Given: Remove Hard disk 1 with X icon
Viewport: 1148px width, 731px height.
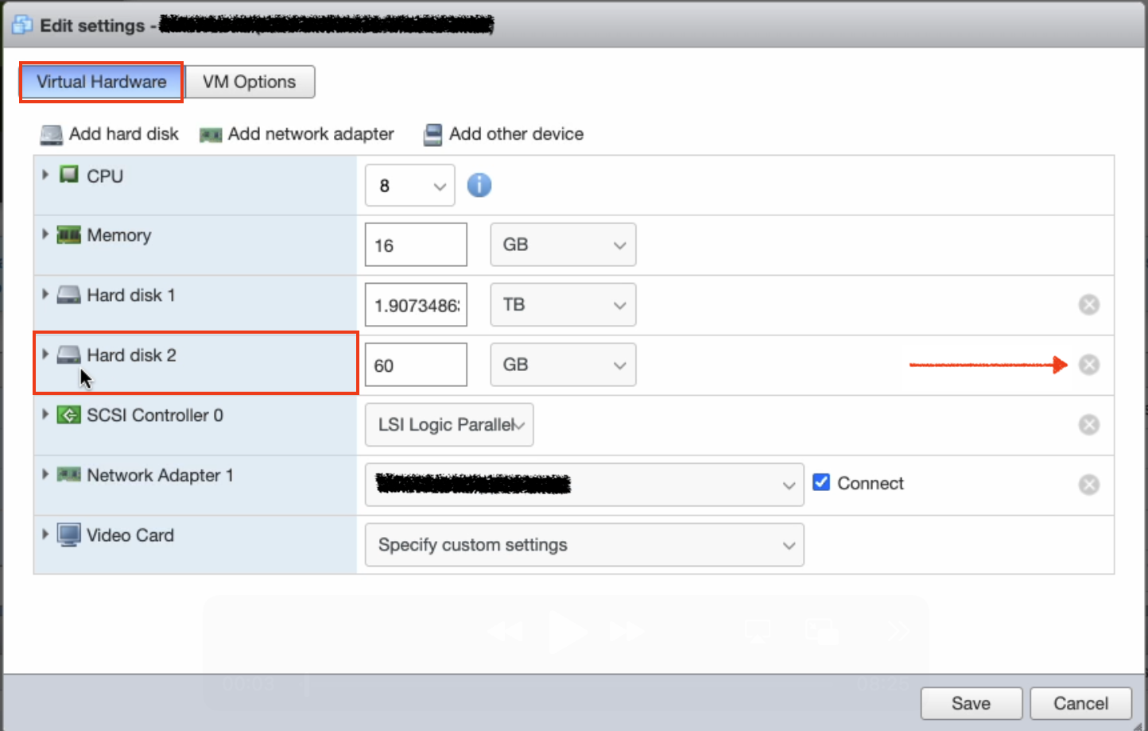Looking at the screenshot, I should pos(1088,304).
